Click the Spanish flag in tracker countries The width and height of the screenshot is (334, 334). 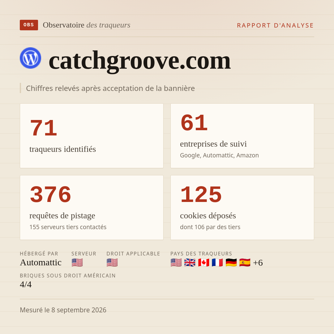pos(245,263)
